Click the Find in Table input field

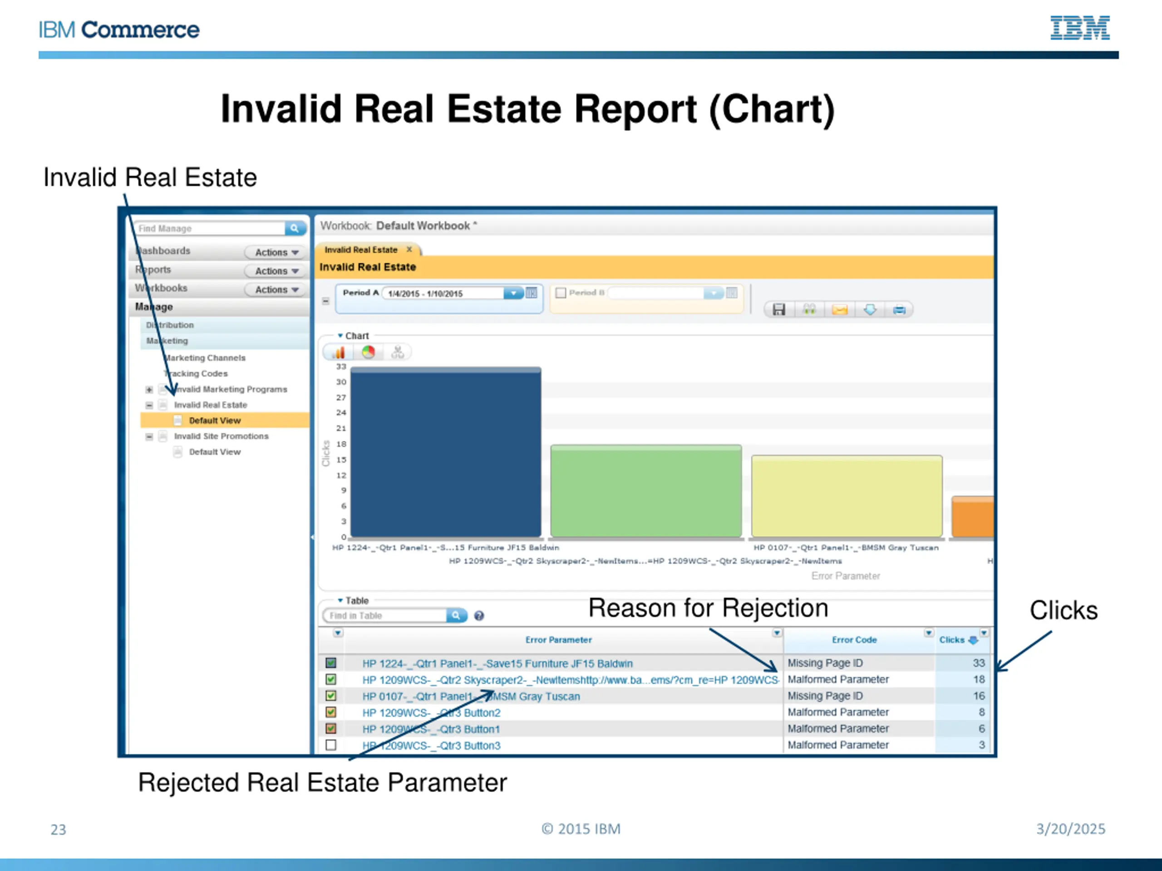385,615
